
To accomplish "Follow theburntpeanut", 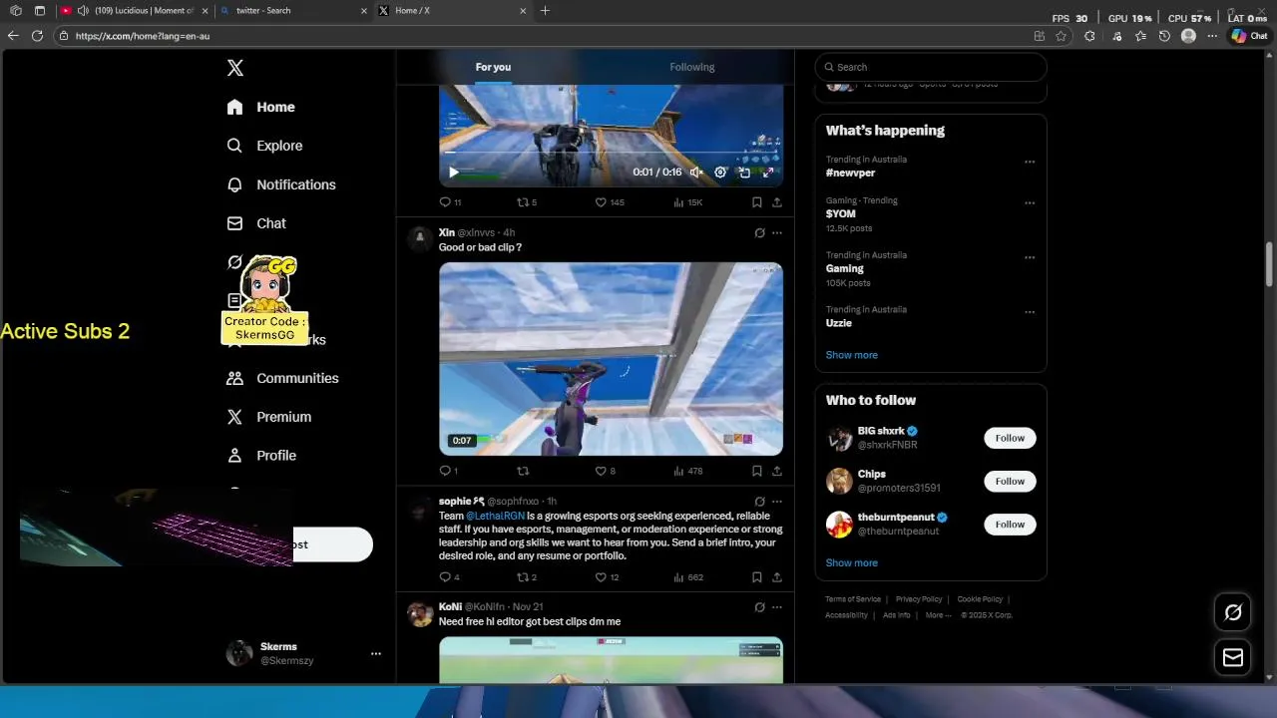I will tap(1010, 524).
